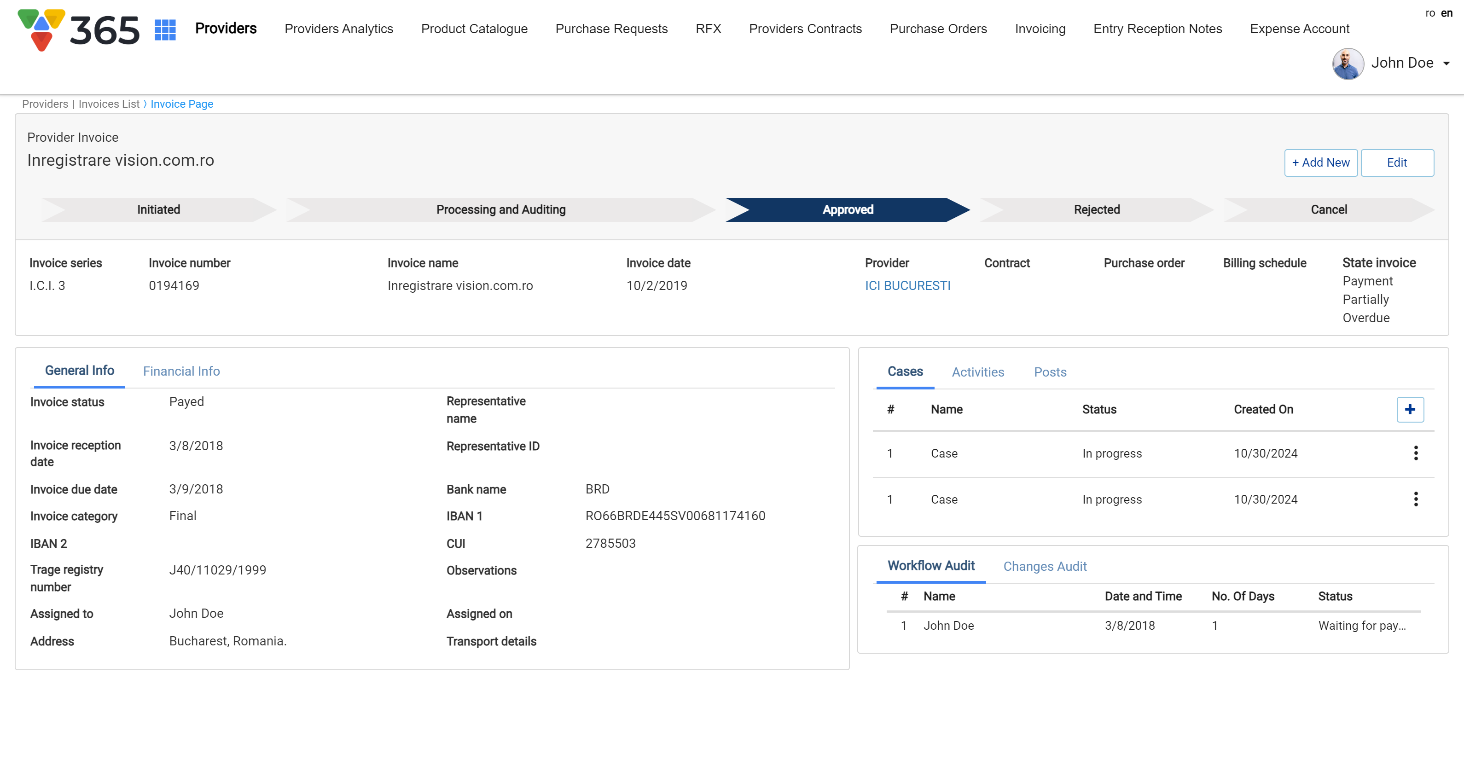Open the ICI BUCURESTI provider link
Screen dimensions: 1464x766
(907, 286)
